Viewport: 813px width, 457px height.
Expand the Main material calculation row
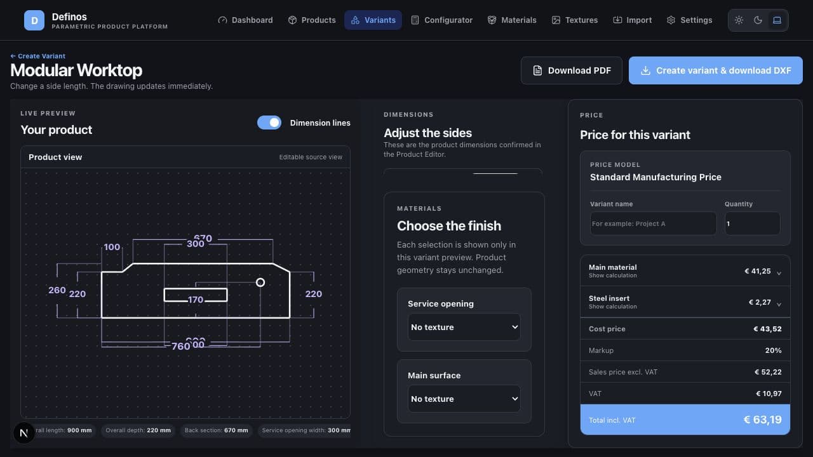click(685, 271)
